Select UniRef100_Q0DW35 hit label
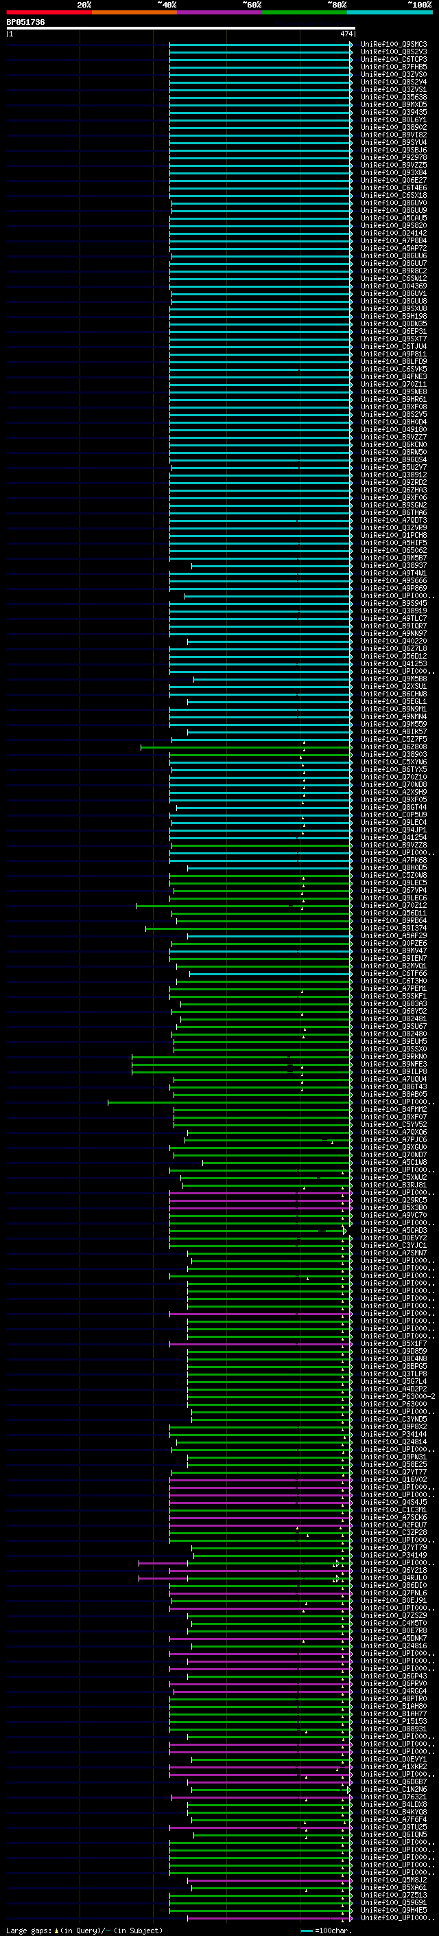The height and width of the screenshot is (1936, 439). (394, 324)
